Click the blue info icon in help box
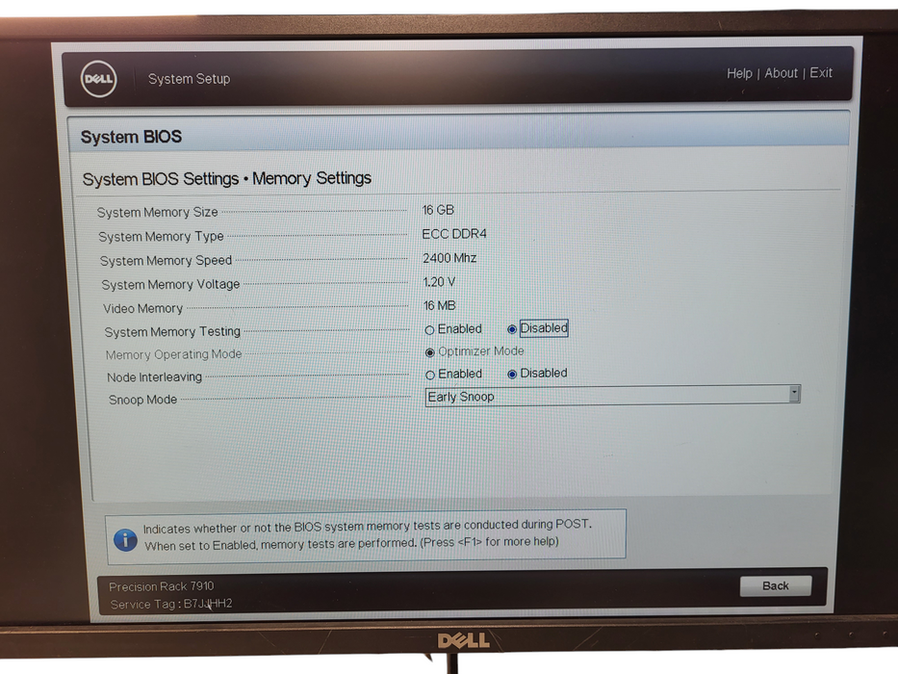 (x=125, y=540)
